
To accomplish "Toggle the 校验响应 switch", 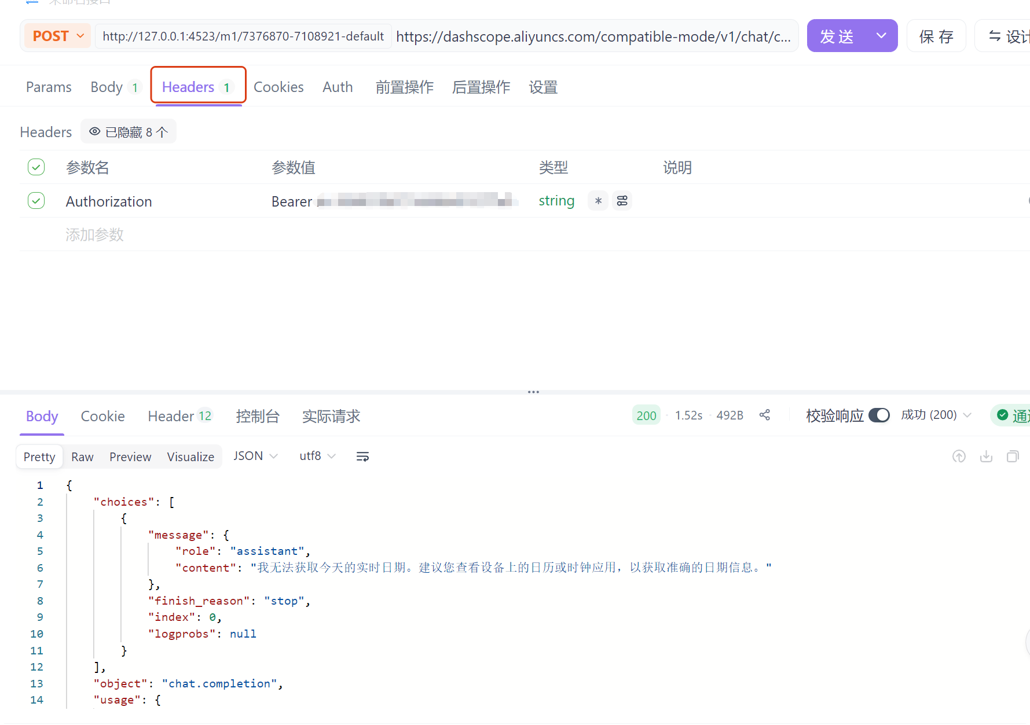I will point(879,415).
